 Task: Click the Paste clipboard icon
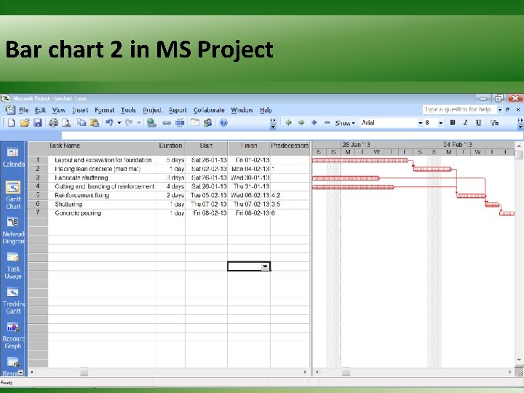pos(95,123)
